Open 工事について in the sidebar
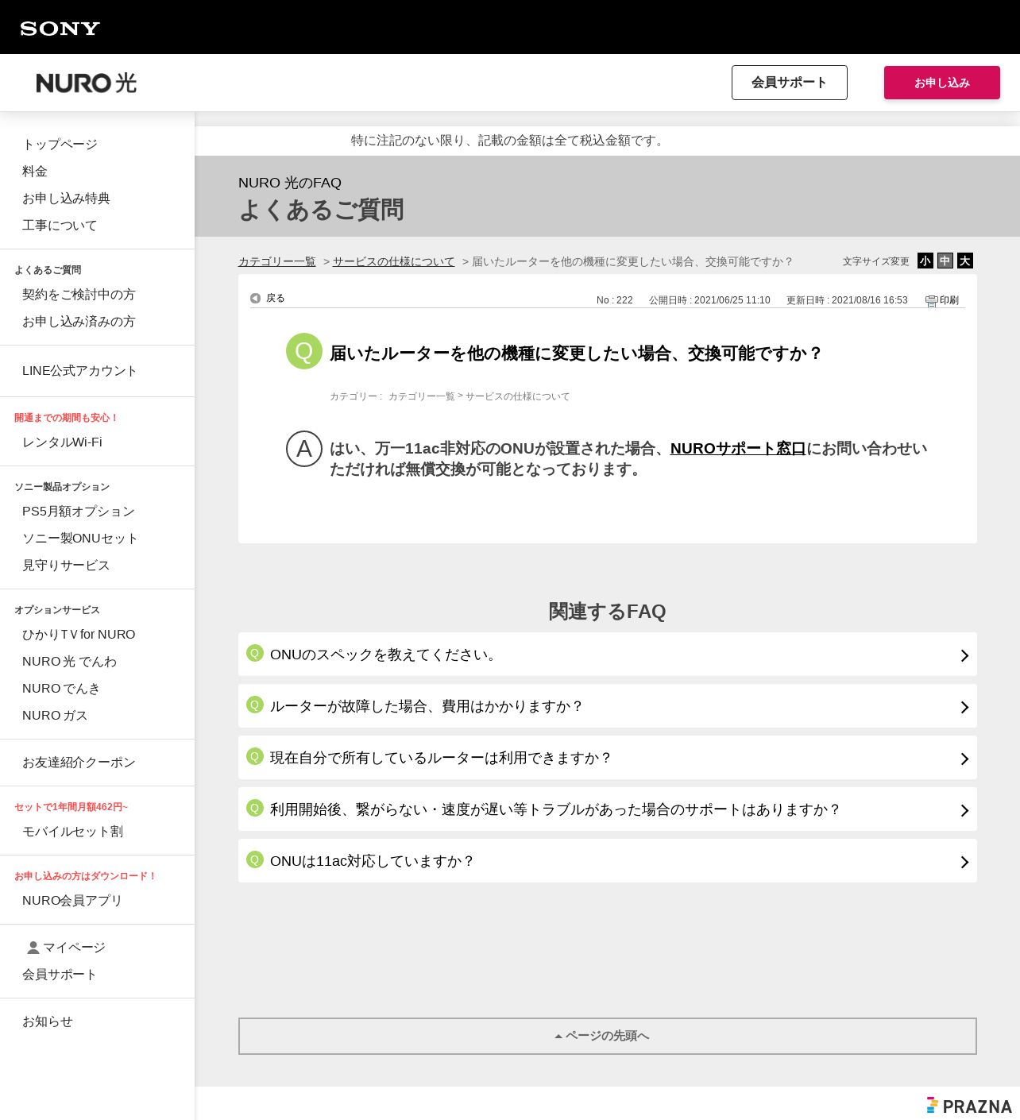This screenshot has height=1120, width=1020. click(60, 225)
